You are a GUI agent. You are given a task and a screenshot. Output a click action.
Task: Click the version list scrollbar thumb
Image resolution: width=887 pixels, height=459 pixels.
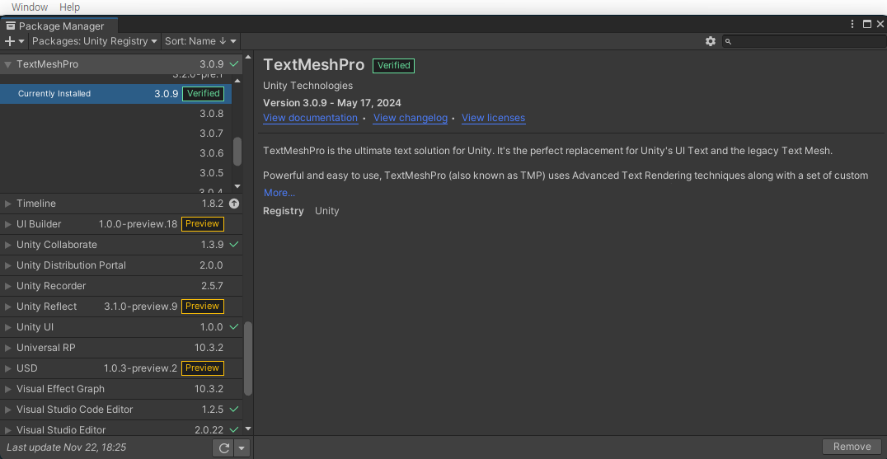[237, 151]
